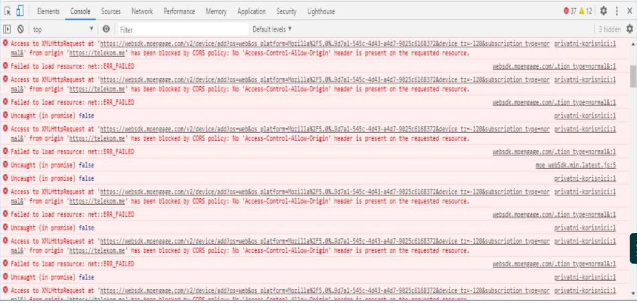This screenshot has height=303, width=637.
Task: Open DevTools settings gear in top bar
Action: tap(604, 11)
